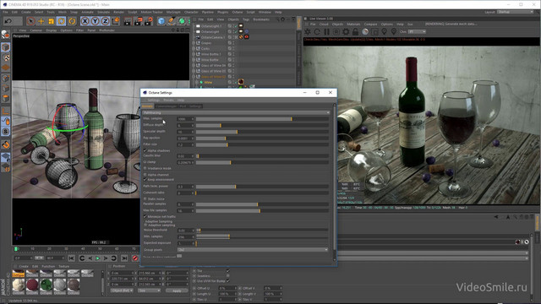Select the Scale tool

click(x=51, y=21)
